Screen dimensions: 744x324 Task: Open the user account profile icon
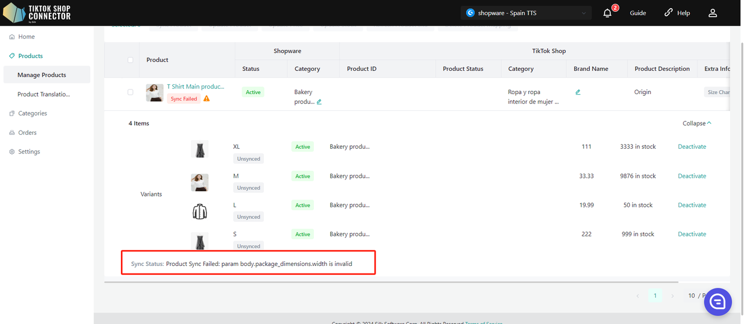click(713, 13)
